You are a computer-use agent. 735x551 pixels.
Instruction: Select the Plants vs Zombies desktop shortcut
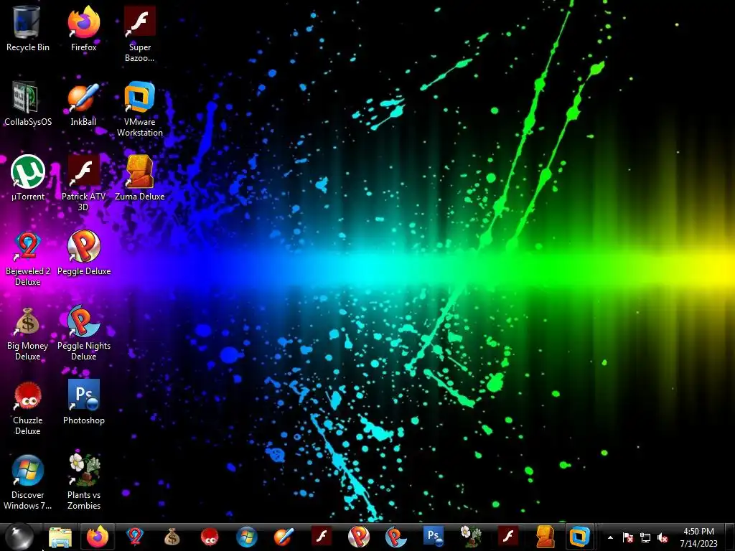pyautogui.click(x=83, y=481)
